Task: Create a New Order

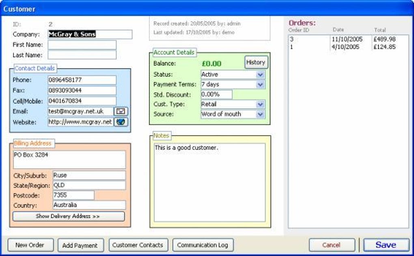Action: click(30, 245)
